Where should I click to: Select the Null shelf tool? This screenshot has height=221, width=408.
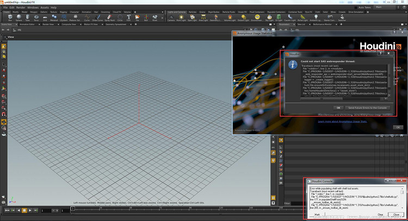[x=146, y=18]
